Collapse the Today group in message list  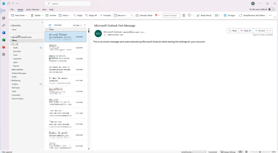pos(47,30)
